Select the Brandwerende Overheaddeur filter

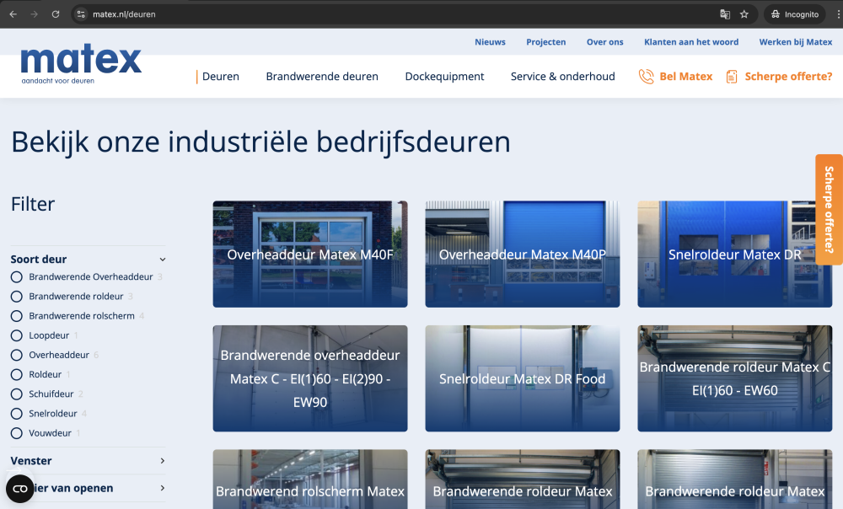16,277
